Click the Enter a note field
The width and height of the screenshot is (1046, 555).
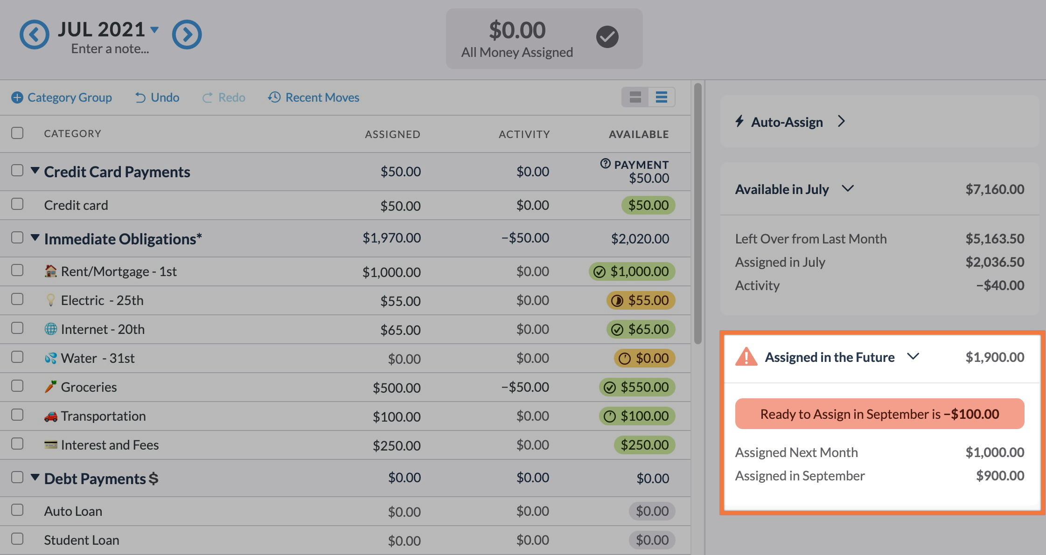coord(110,49)
